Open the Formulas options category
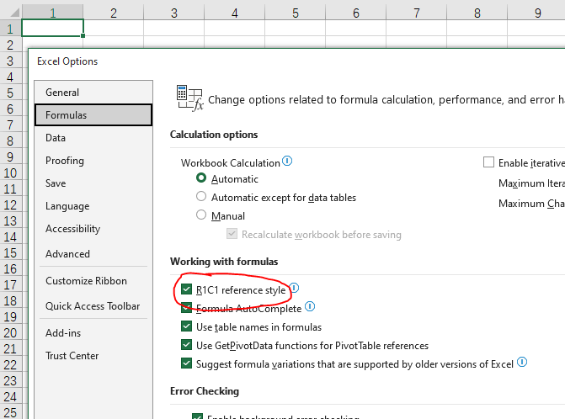Screen dimensions: 565x419 (93, 115)
